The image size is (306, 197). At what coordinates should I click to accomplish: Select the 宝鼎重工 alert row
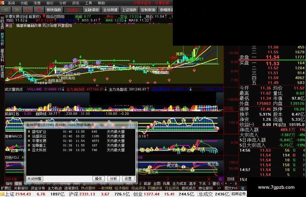tap(81, 145)
